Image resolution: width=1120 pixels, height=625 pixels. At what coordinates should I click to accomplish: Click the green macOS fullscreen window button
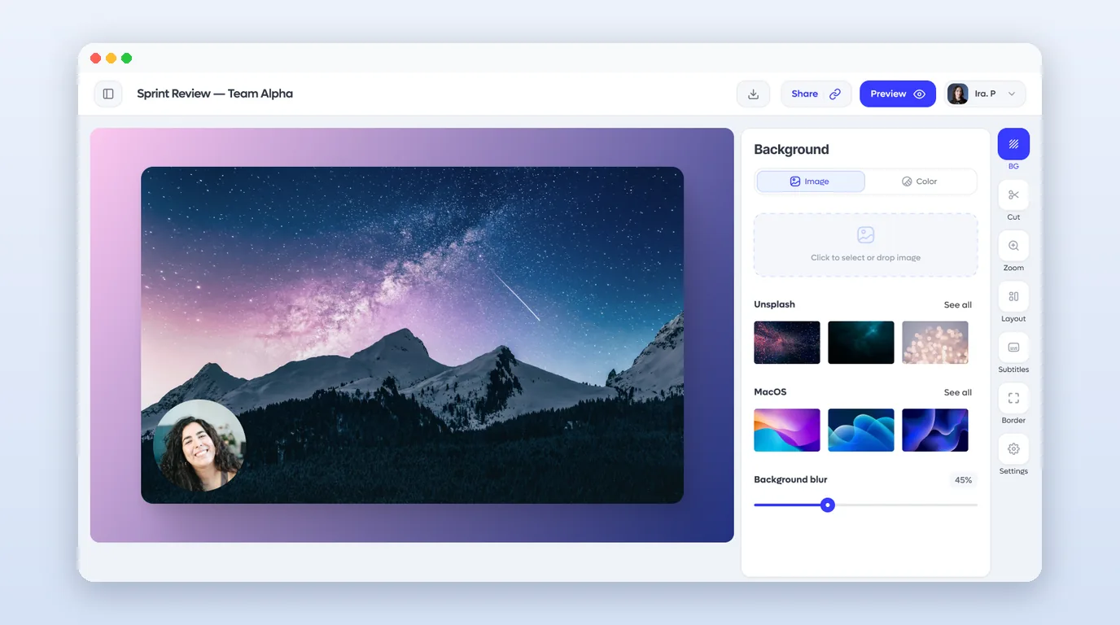tap(127, 59)
